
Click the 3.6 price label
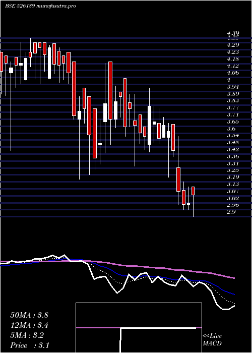(231, 129)
